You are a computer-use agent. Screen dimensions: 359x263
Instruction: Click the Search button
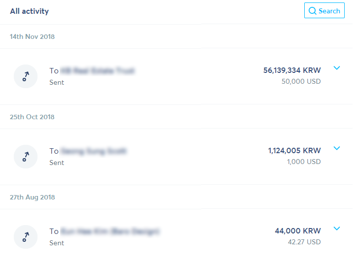tap(324, 10)
